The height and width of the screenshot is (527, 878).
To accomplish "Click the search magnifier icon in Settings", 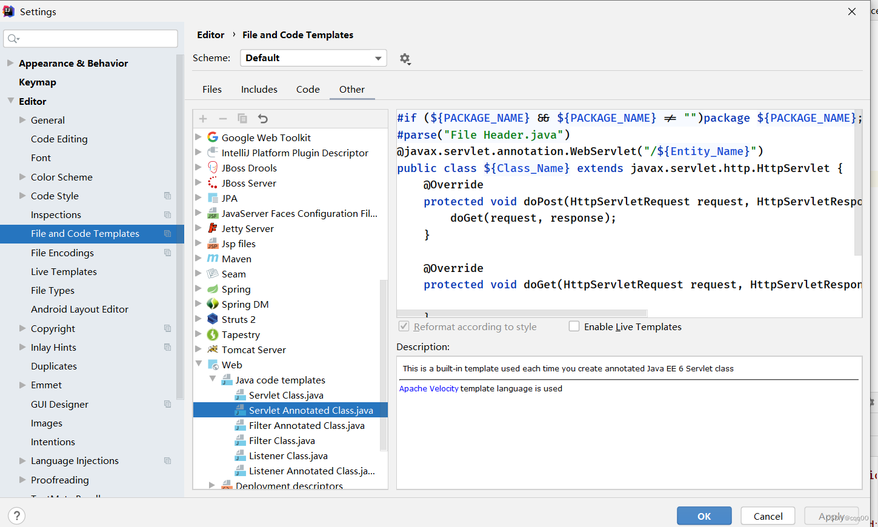I will [x=13, y=39].
